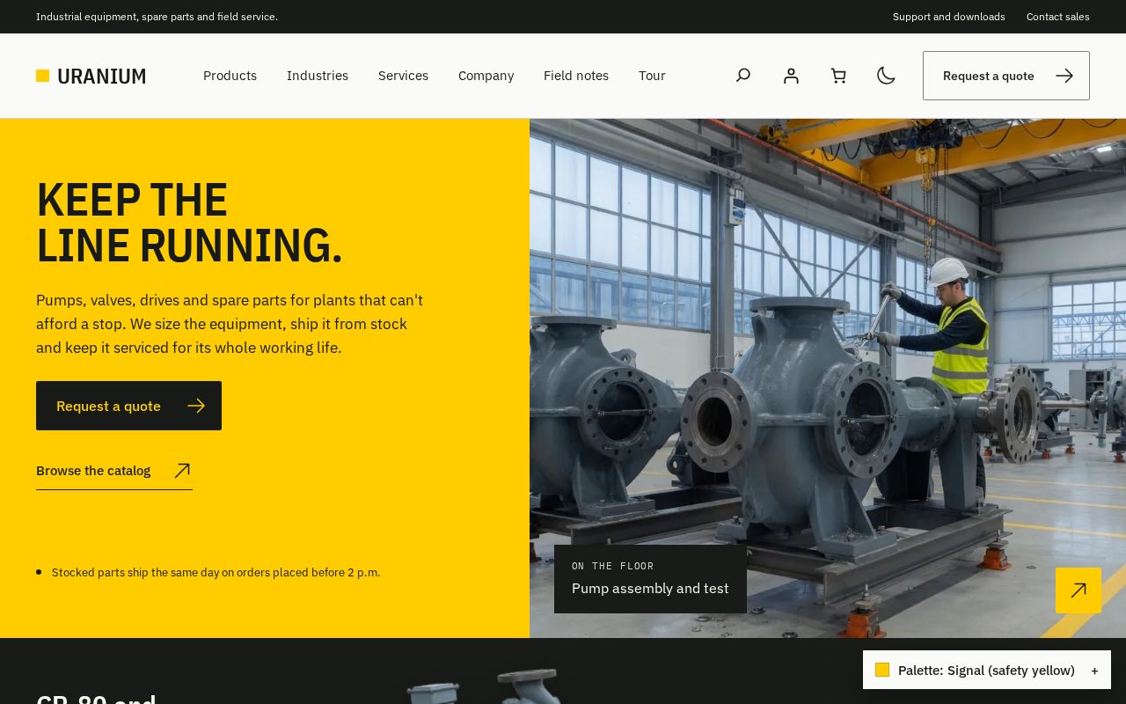1126x704 pixels.
Task: Click Request a quote in the header
Action: [x=1006, y=76]
